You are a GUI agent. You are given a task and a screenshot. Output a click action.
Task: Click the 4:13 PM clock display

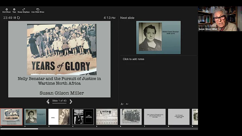(110, 18)
